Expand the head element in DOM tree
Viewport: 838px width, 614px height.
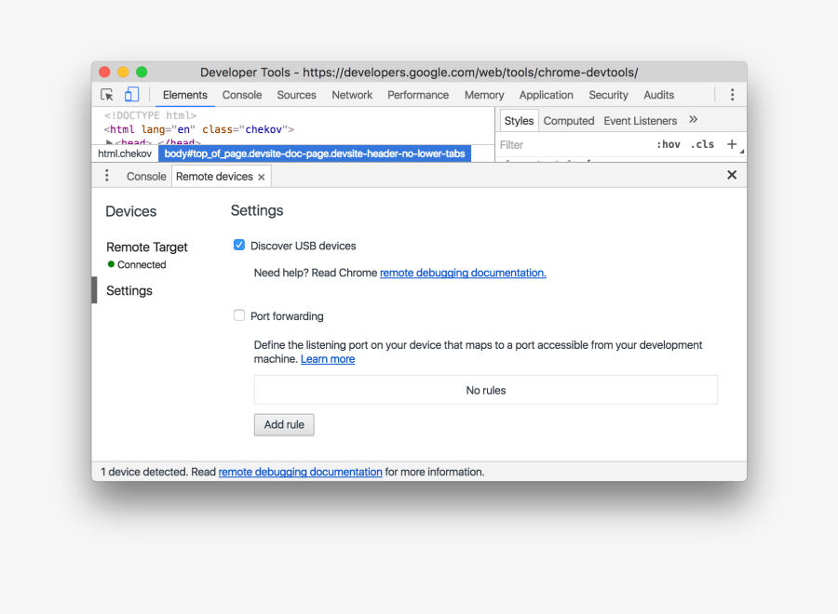(109, 143)
